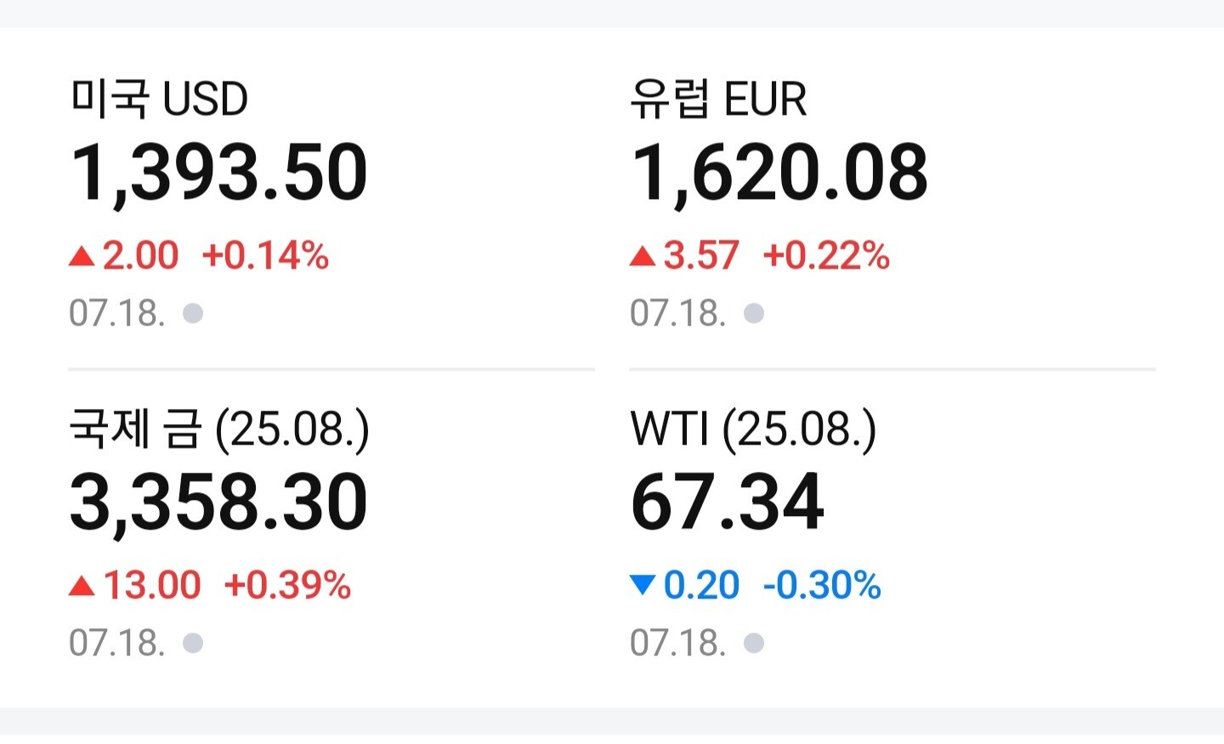Click the +0.22% change for EUR

[826, 256]
